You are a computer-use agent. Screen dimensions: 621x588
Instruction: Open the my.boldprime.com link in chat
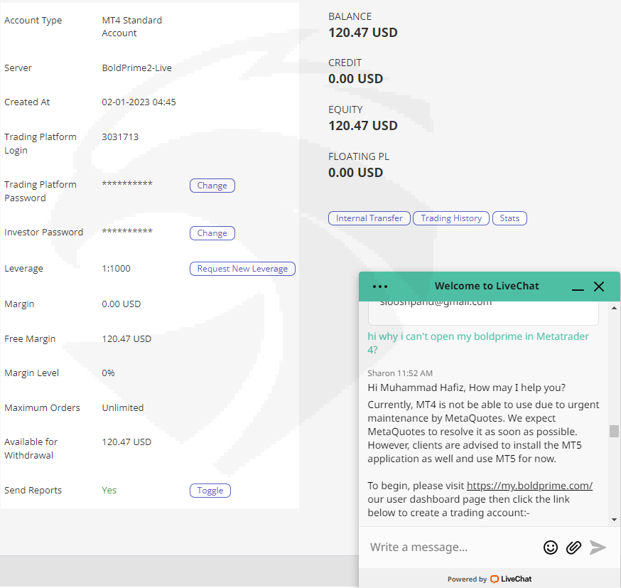(x=529, y=486)
